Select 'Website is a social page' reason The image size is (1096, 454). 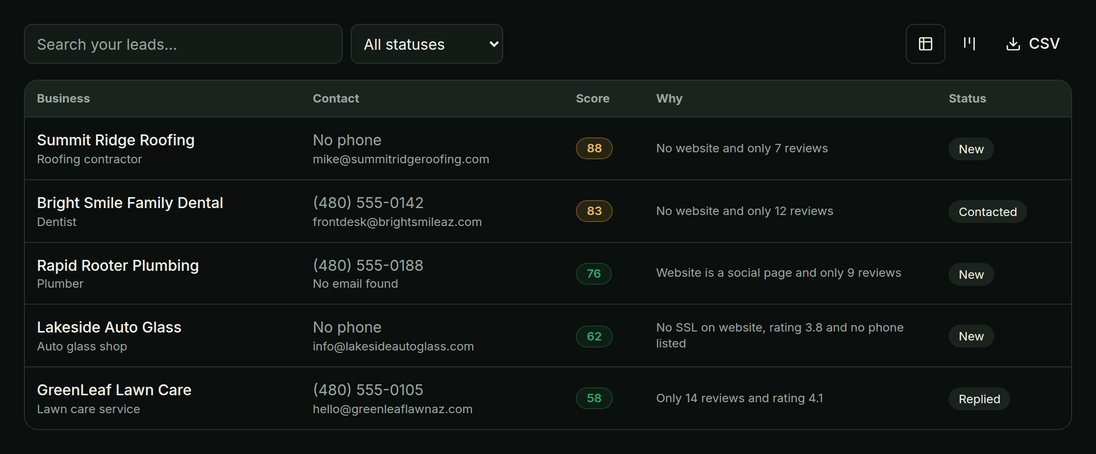click(x=779, y=273)
